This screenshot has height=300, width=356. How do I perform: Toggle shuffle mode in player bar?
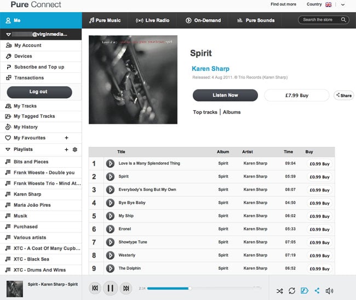point(280,291)
